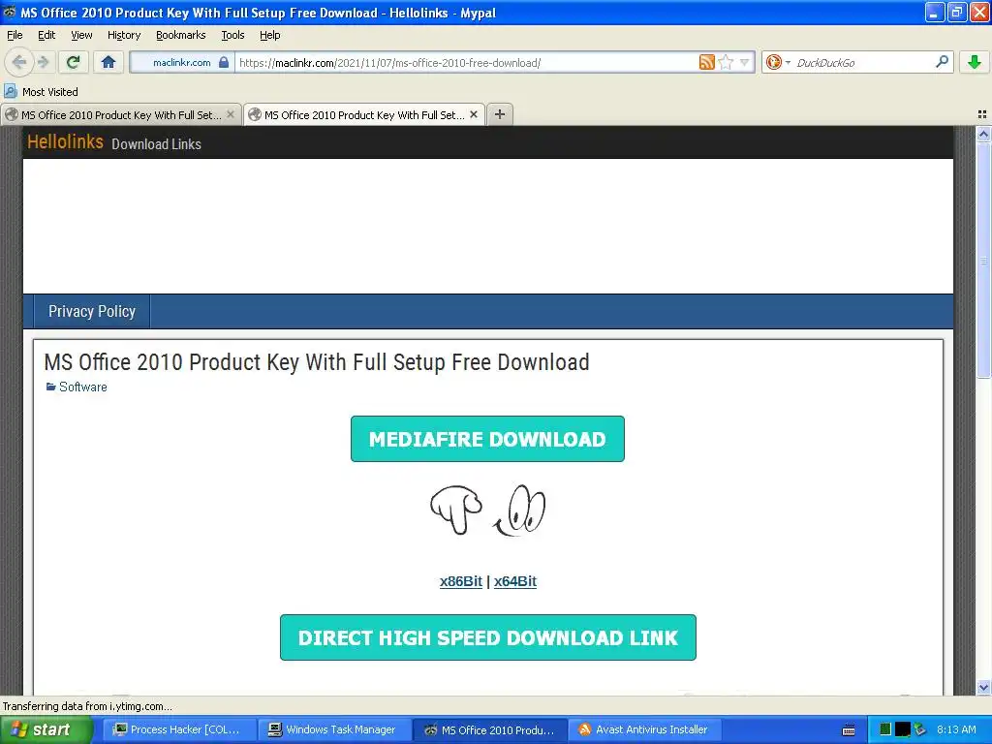Screen dimensions: 992x744
Task: Open the Bookmarks menu
Action: tap(180, 35)
